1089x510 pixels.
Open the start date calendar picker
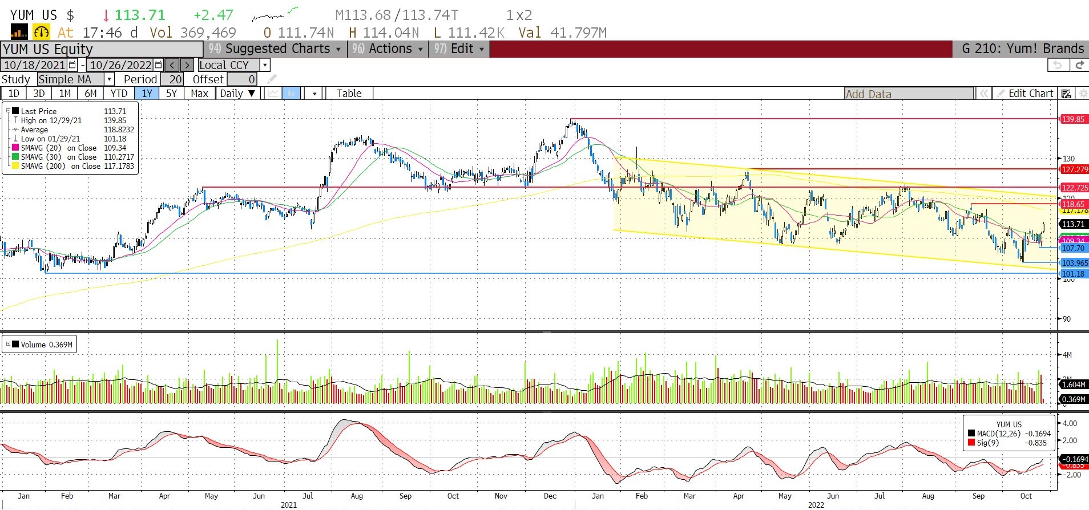coord(72,65)
